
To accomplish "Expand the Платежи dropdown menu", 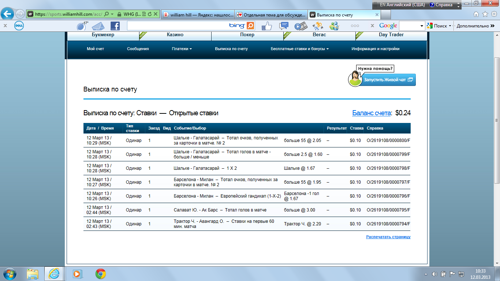I will (182, 49).
